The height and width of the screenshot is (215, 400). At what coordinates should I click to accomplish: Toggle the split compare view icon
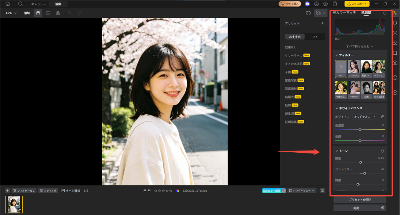tap(323, 191)
